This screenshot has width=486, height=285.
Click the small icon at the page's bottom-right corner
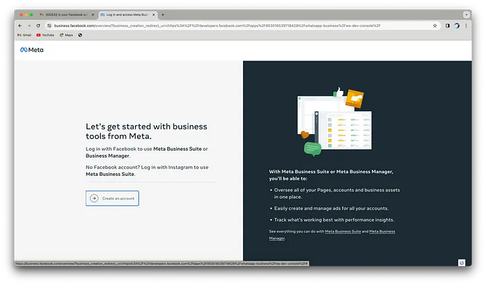click(462, 263)
